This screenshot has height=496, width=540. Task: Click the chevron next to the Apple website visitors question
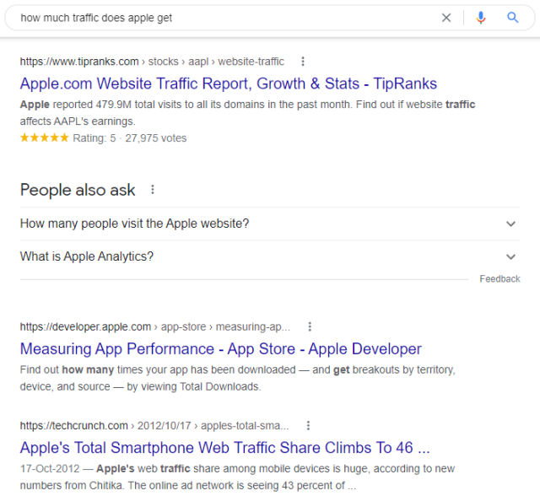(x=510, y=224)
